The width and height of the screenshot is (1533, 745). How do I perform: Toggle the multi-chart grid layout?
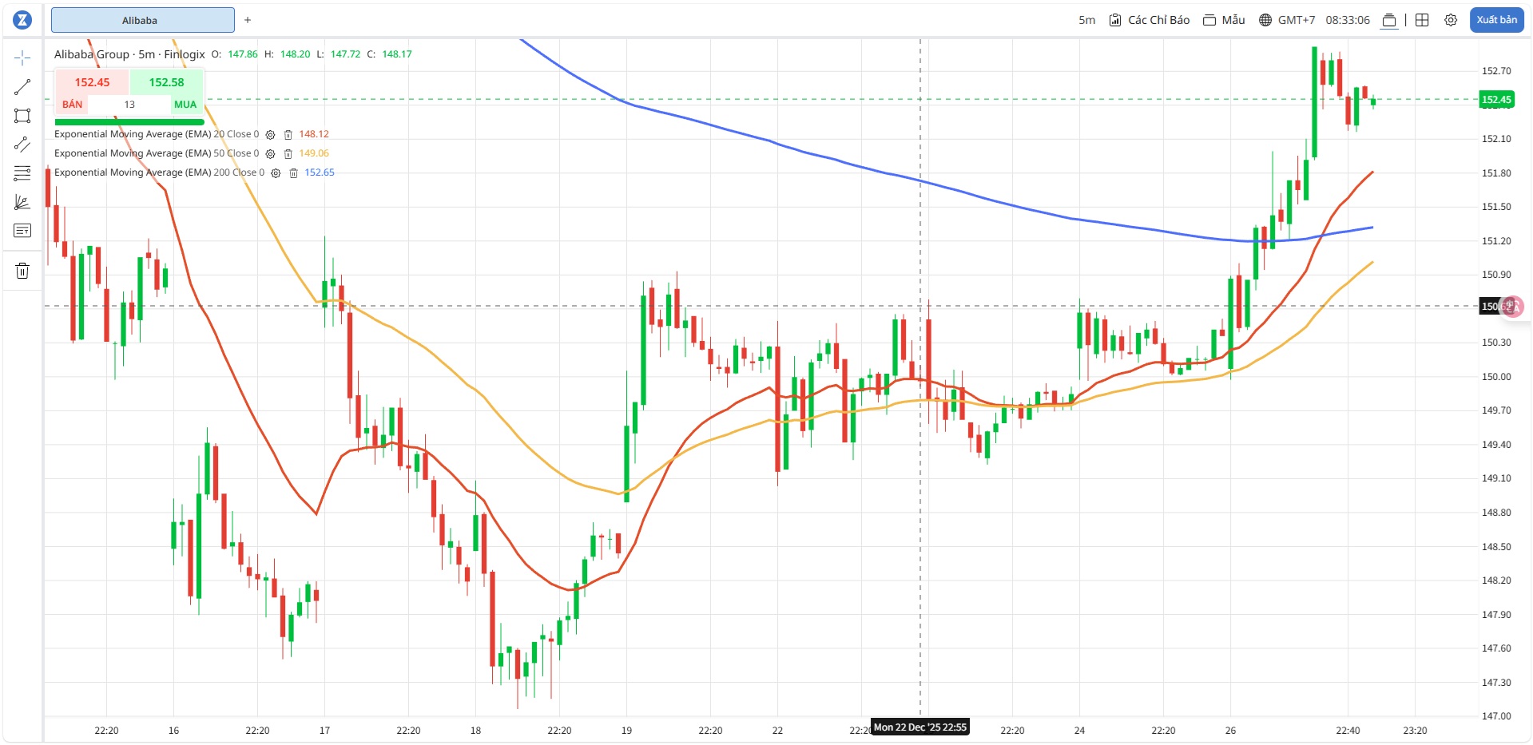click(1422, 20)
